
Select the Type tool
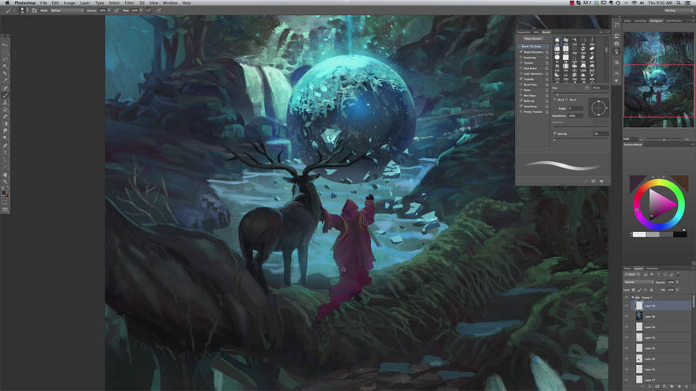coord(5,152)
